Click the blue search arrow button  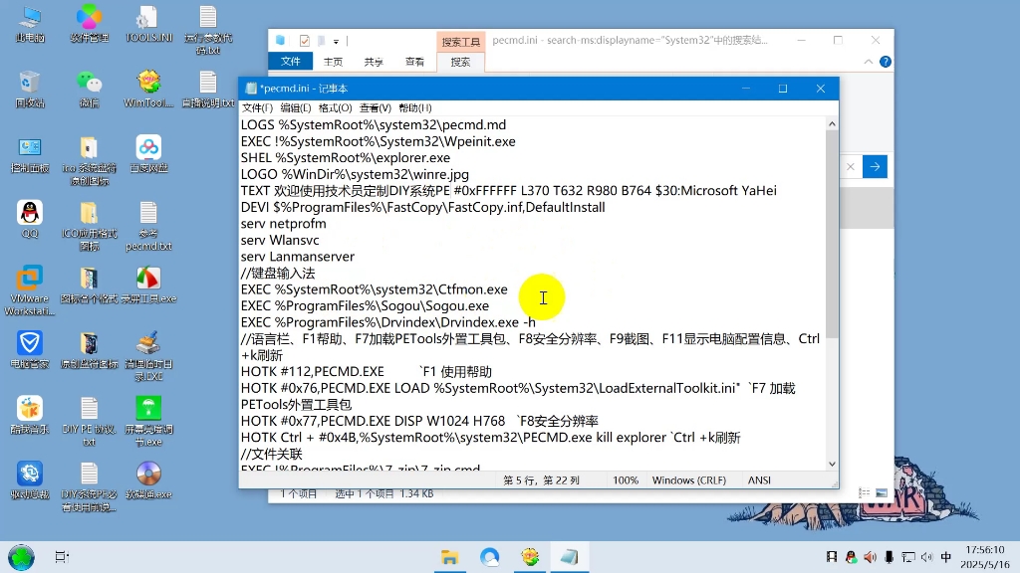[875, 166]
